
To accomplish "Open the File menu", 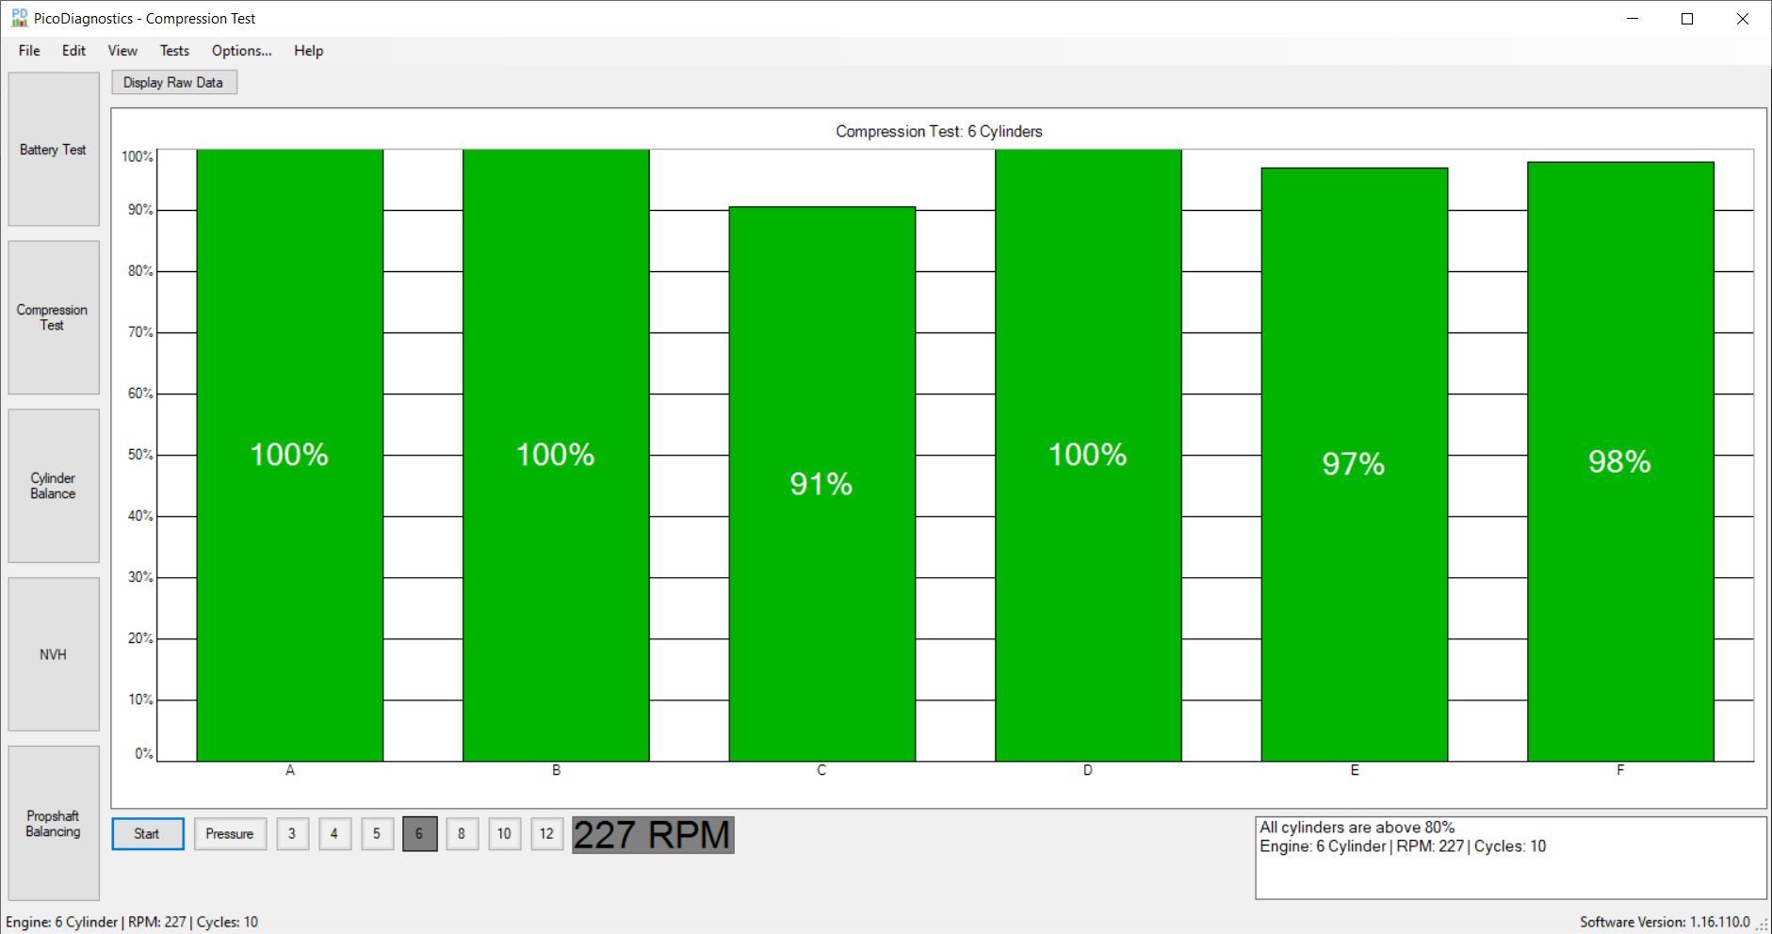I will click(x=29, y=51).
